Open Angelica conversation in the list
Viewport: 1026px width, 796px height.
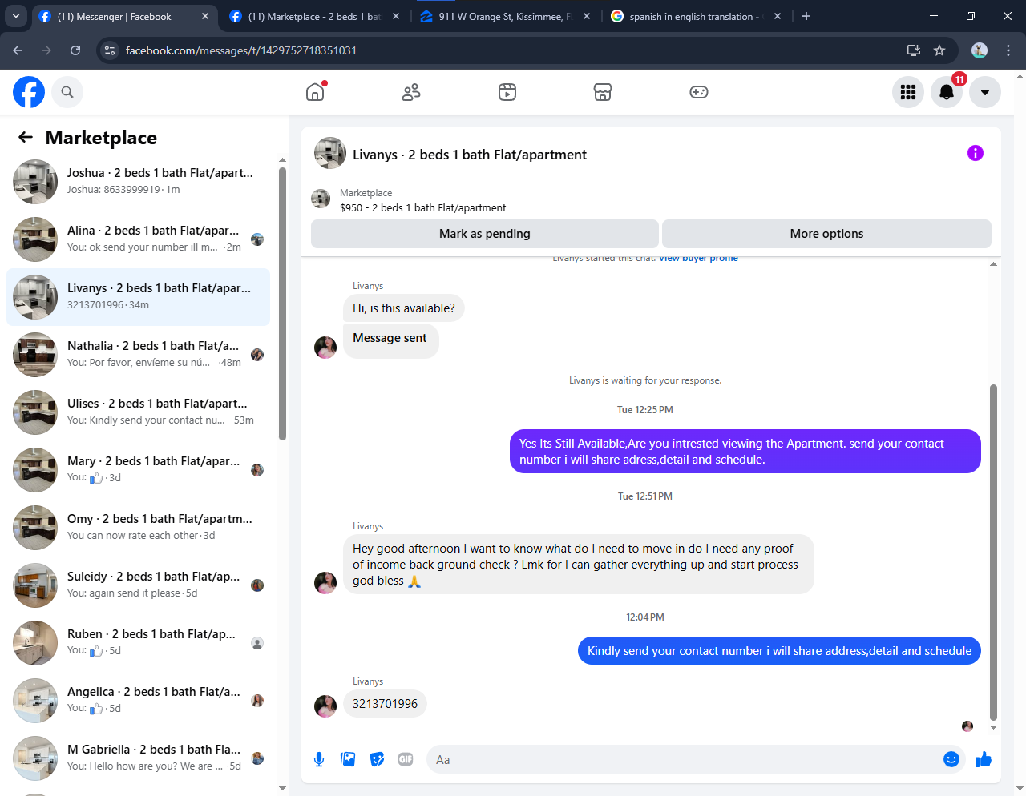(x=138, y=701)
